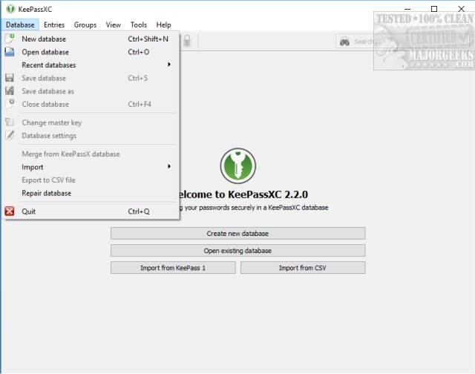Choose Quit from the Database menu

click(x=91, y=211)
